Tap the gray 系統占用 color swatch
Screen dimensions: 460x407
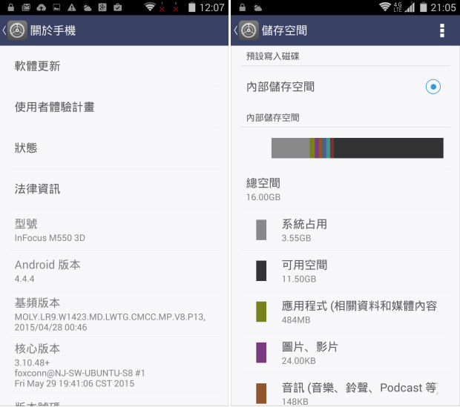click(261, 230)
